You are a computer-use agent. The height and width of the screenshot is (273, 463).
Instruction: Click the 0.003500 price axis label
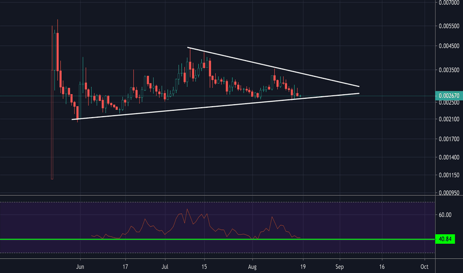[x=449, y=70]
